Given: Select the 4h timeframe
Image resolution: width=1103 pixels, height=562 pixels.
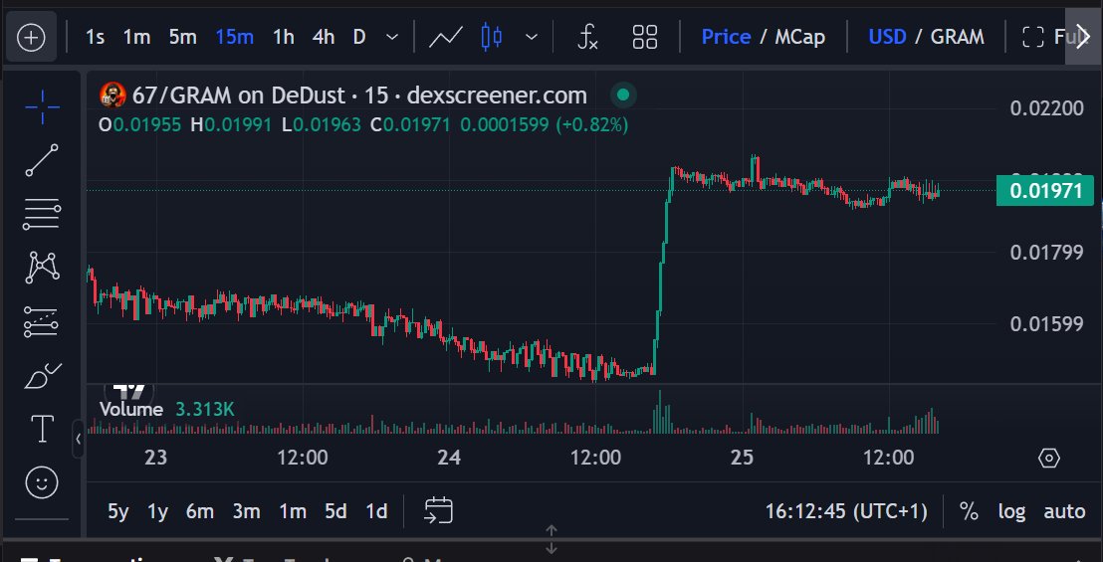Looking at the screenshot, I should click(324, 37).
